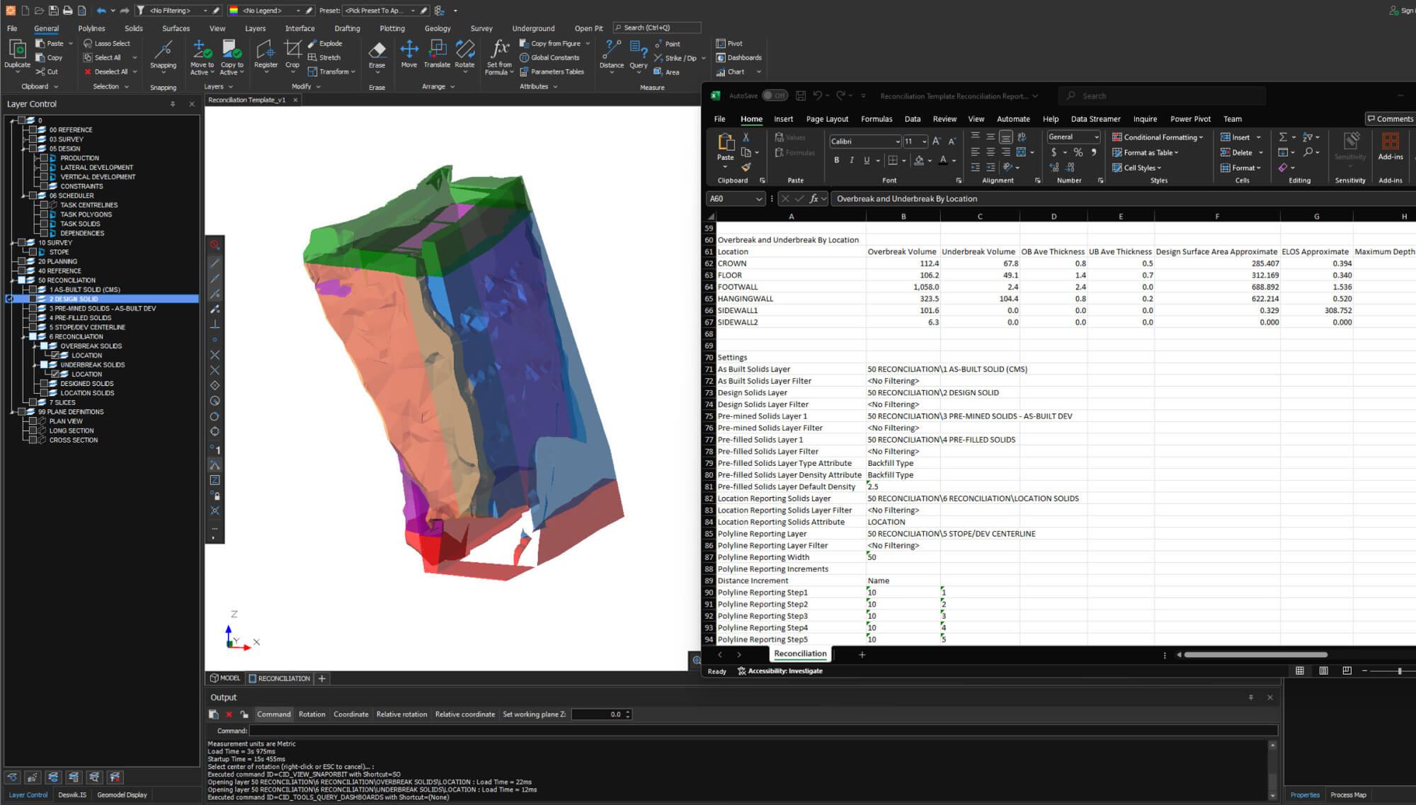Toggle checkbox for 03 SURVEY layer
This screenshot has height=805, width=1416.
point(33,139)
